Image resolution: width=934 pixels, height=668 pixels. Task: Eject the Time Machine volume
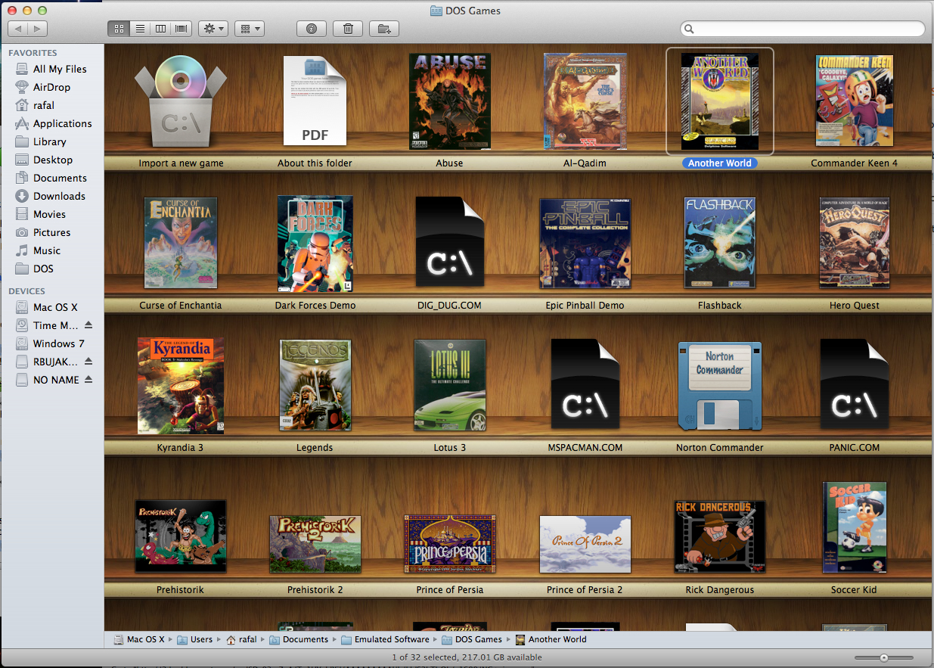[88, 325]
